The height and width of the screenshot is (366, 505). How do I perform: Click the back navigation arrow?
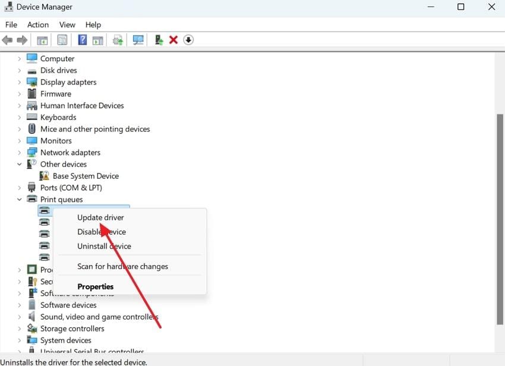tap(7, 40)
